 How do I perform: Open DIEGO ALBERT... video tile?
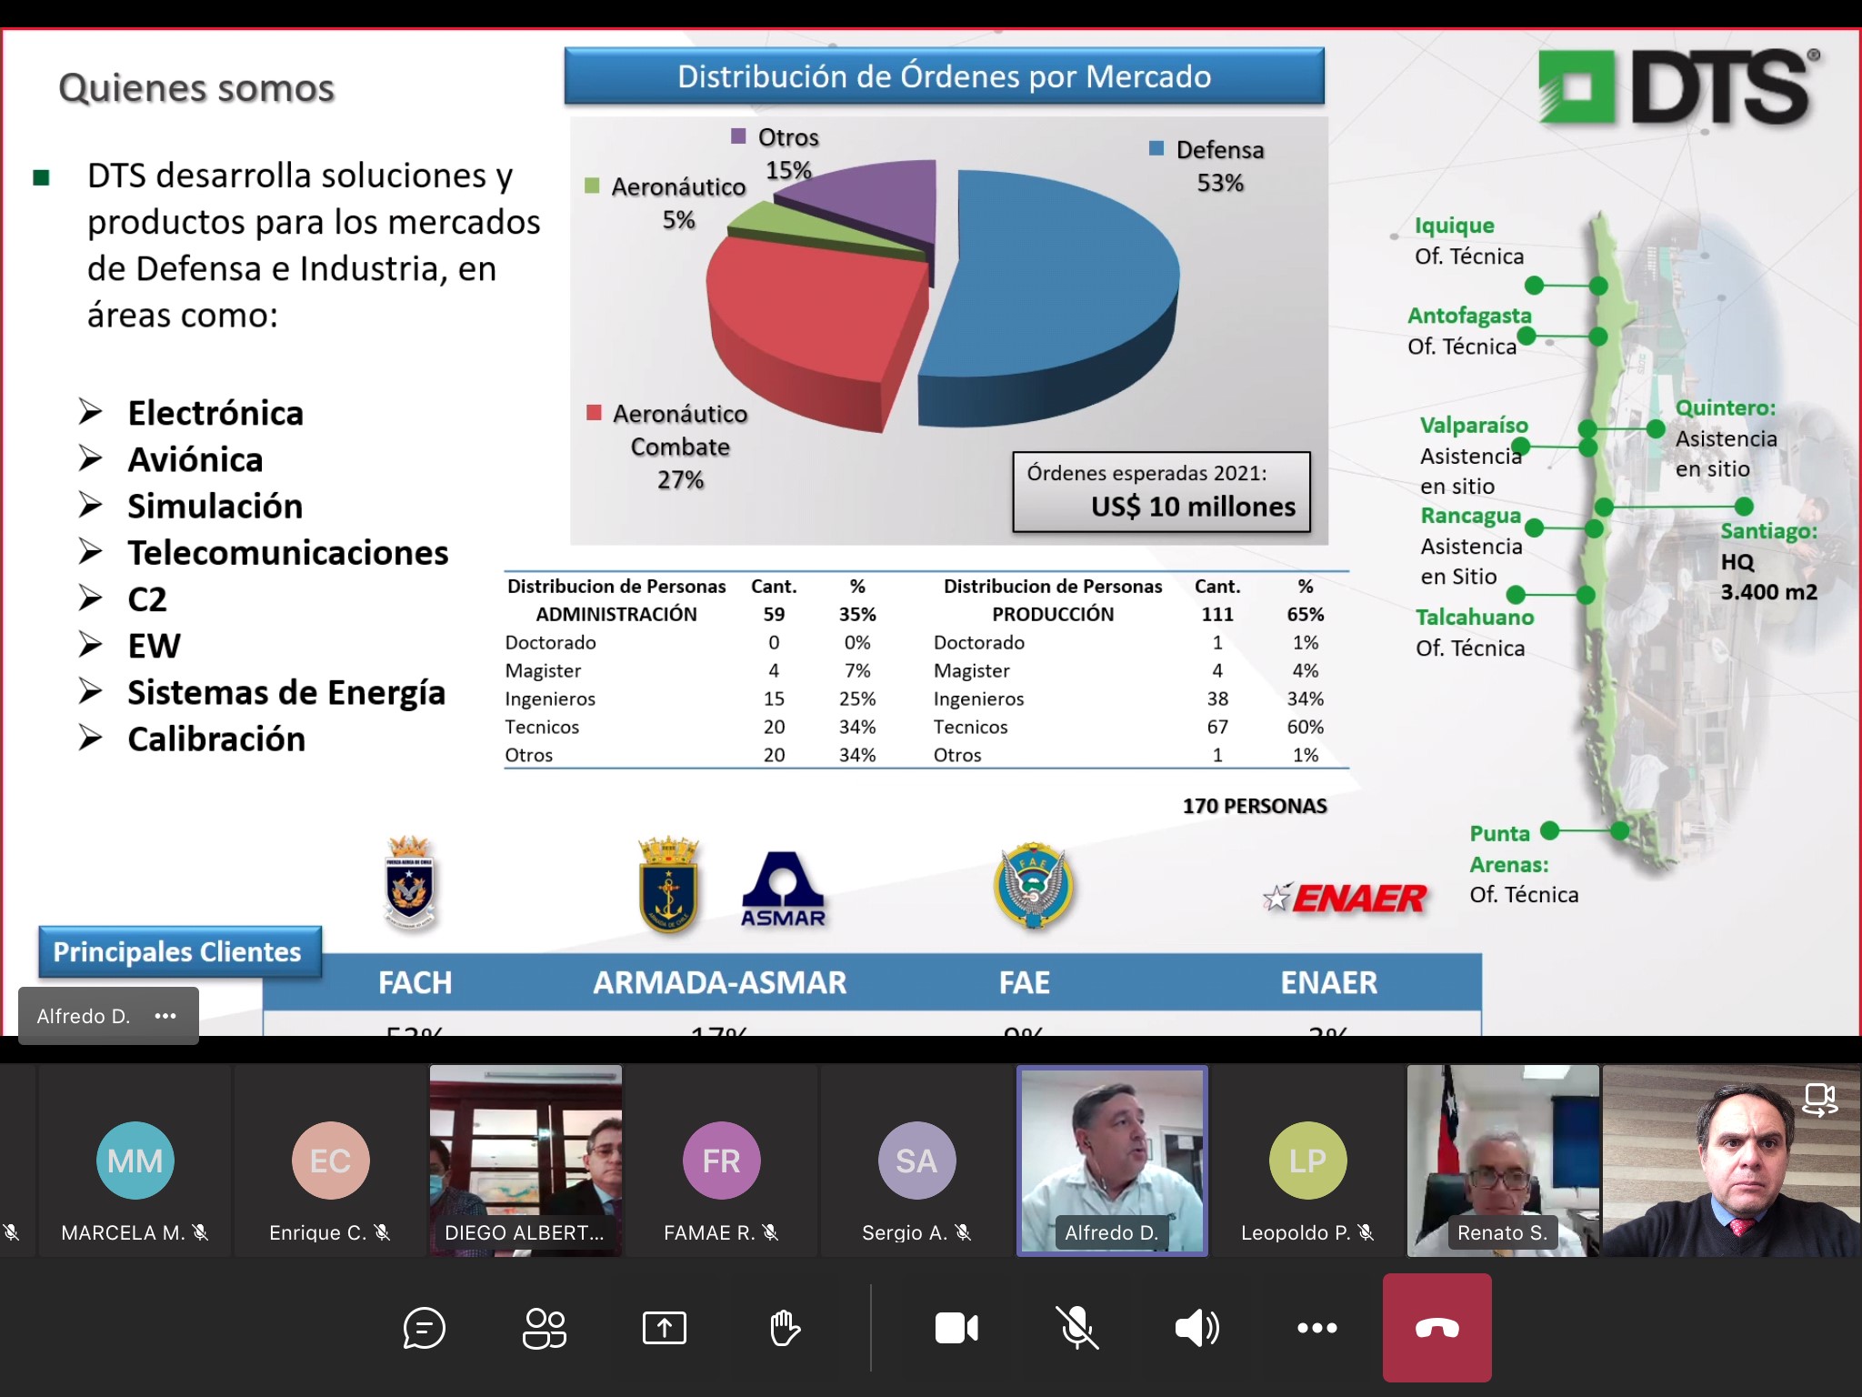click(x=526, y=1161)
